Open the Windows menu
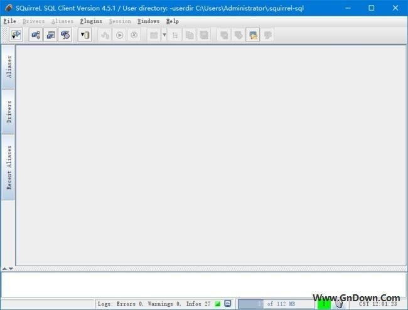408x310 pixels. [x=148, y=21]
